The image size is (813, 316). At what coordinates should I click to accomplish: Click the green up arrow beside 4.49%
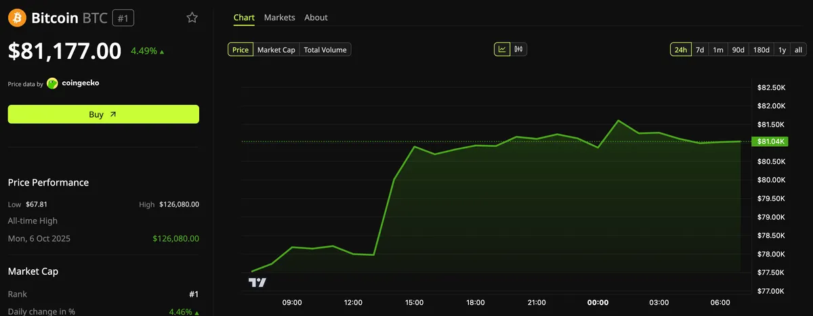pos(162,51)
